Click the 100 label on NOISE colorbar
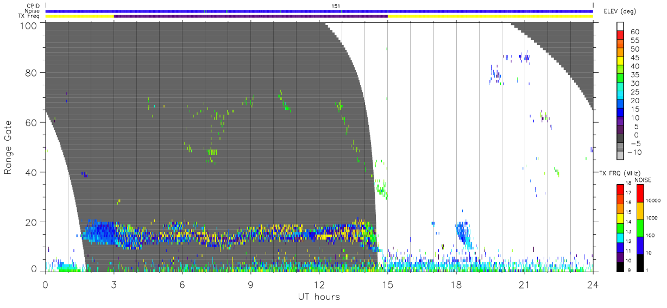This screenshot has height=308, width=667. click(x=651, y=235)
